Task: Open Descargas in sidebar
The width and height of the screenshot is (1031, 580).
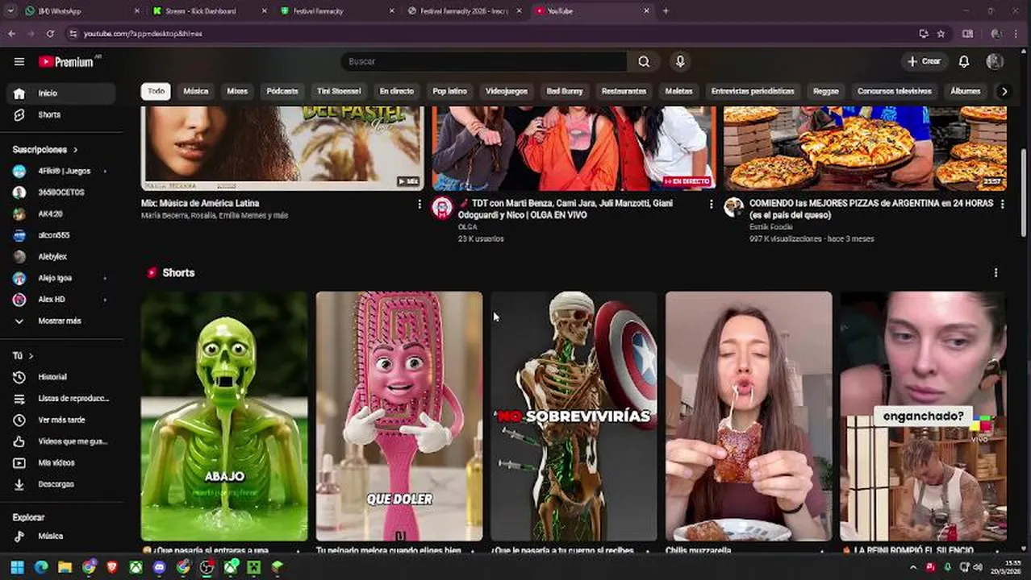Action: pos(61,484)
